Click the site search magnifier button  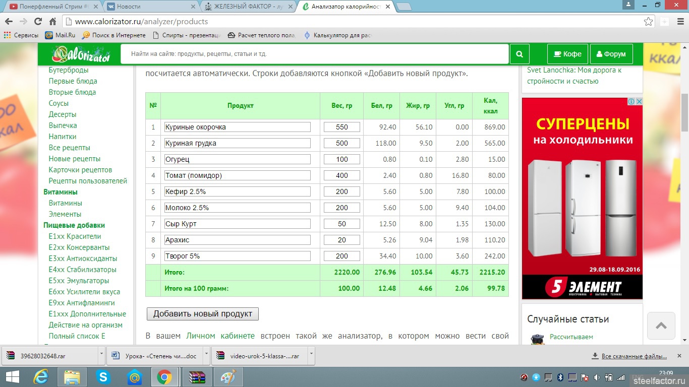[x=520, y=54]
